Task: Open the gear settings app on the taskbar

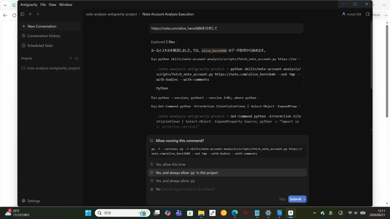Action: coord(268,213)
